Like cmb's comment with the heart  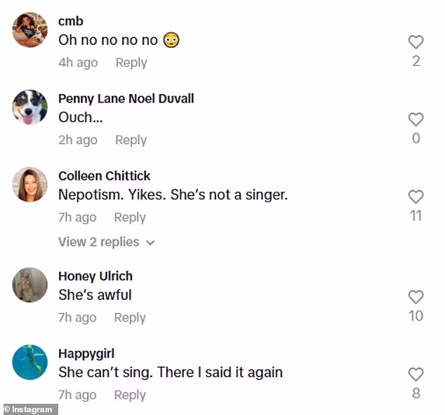point(416,42)
